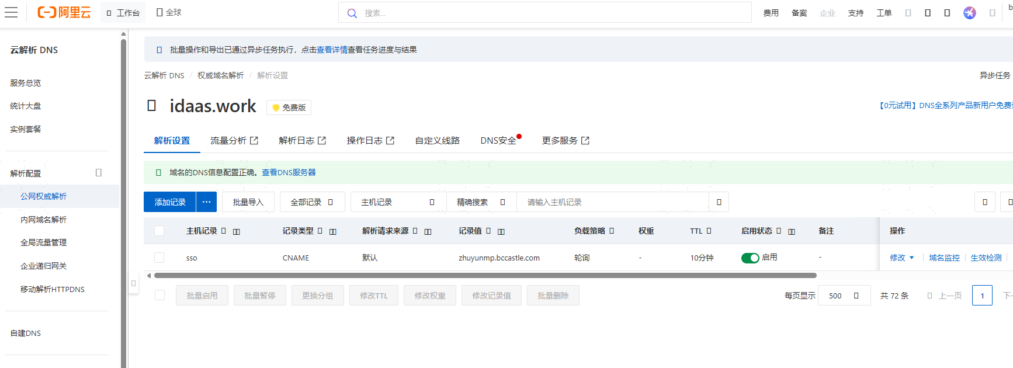Click the icon left of idaas.work title
Screen dimensions: 1013x368
pos(151,106)
